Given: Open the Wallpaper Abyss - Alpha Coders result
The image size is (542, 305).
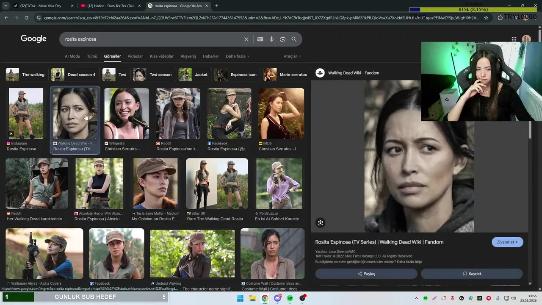Looking at the screenshot, I should point(44,253).
